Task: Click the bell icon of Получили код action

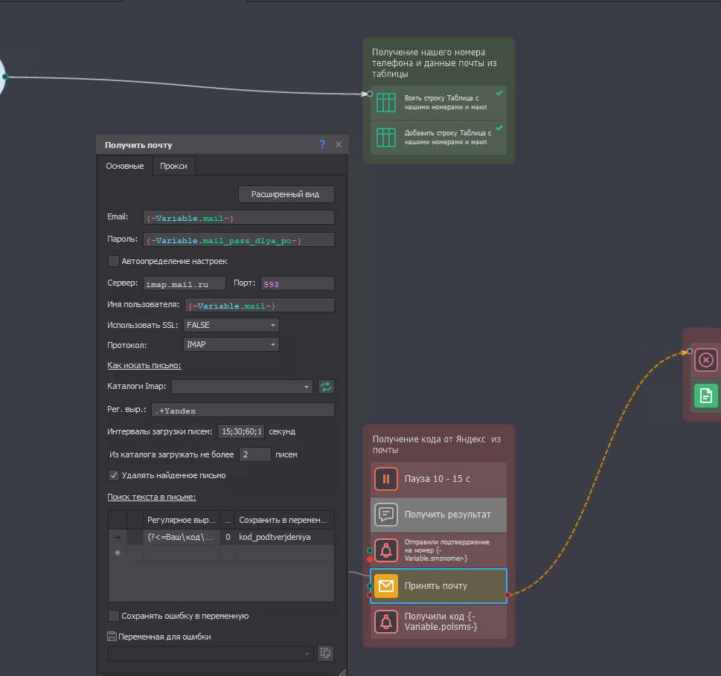Action: pos(386,621)
